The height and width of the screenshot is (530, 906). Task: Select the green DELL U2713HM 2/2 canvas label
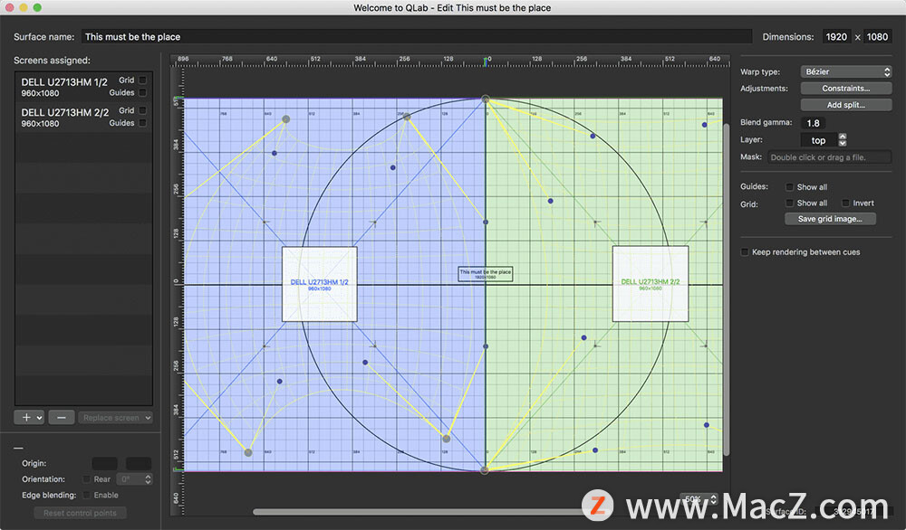pos(651,284)
